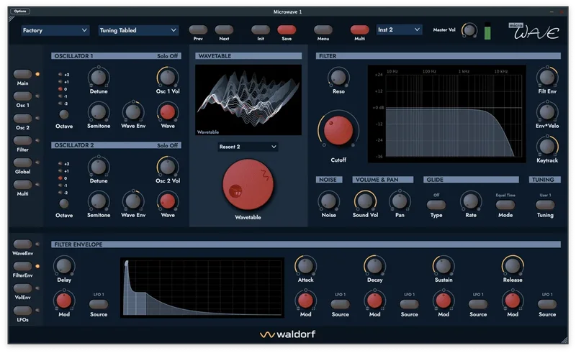
Task: Click the Next preset button
Action: coord(224,29)
